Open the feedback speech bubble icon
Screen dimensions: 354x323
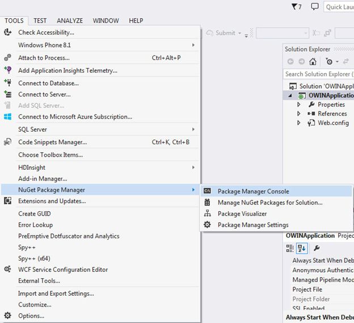click(315, 7)
